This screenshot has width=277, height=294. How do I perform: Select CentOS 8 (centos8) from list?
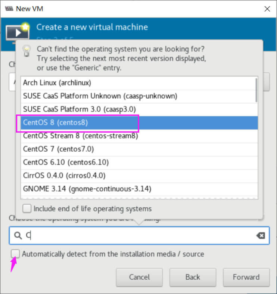point(139,123)
